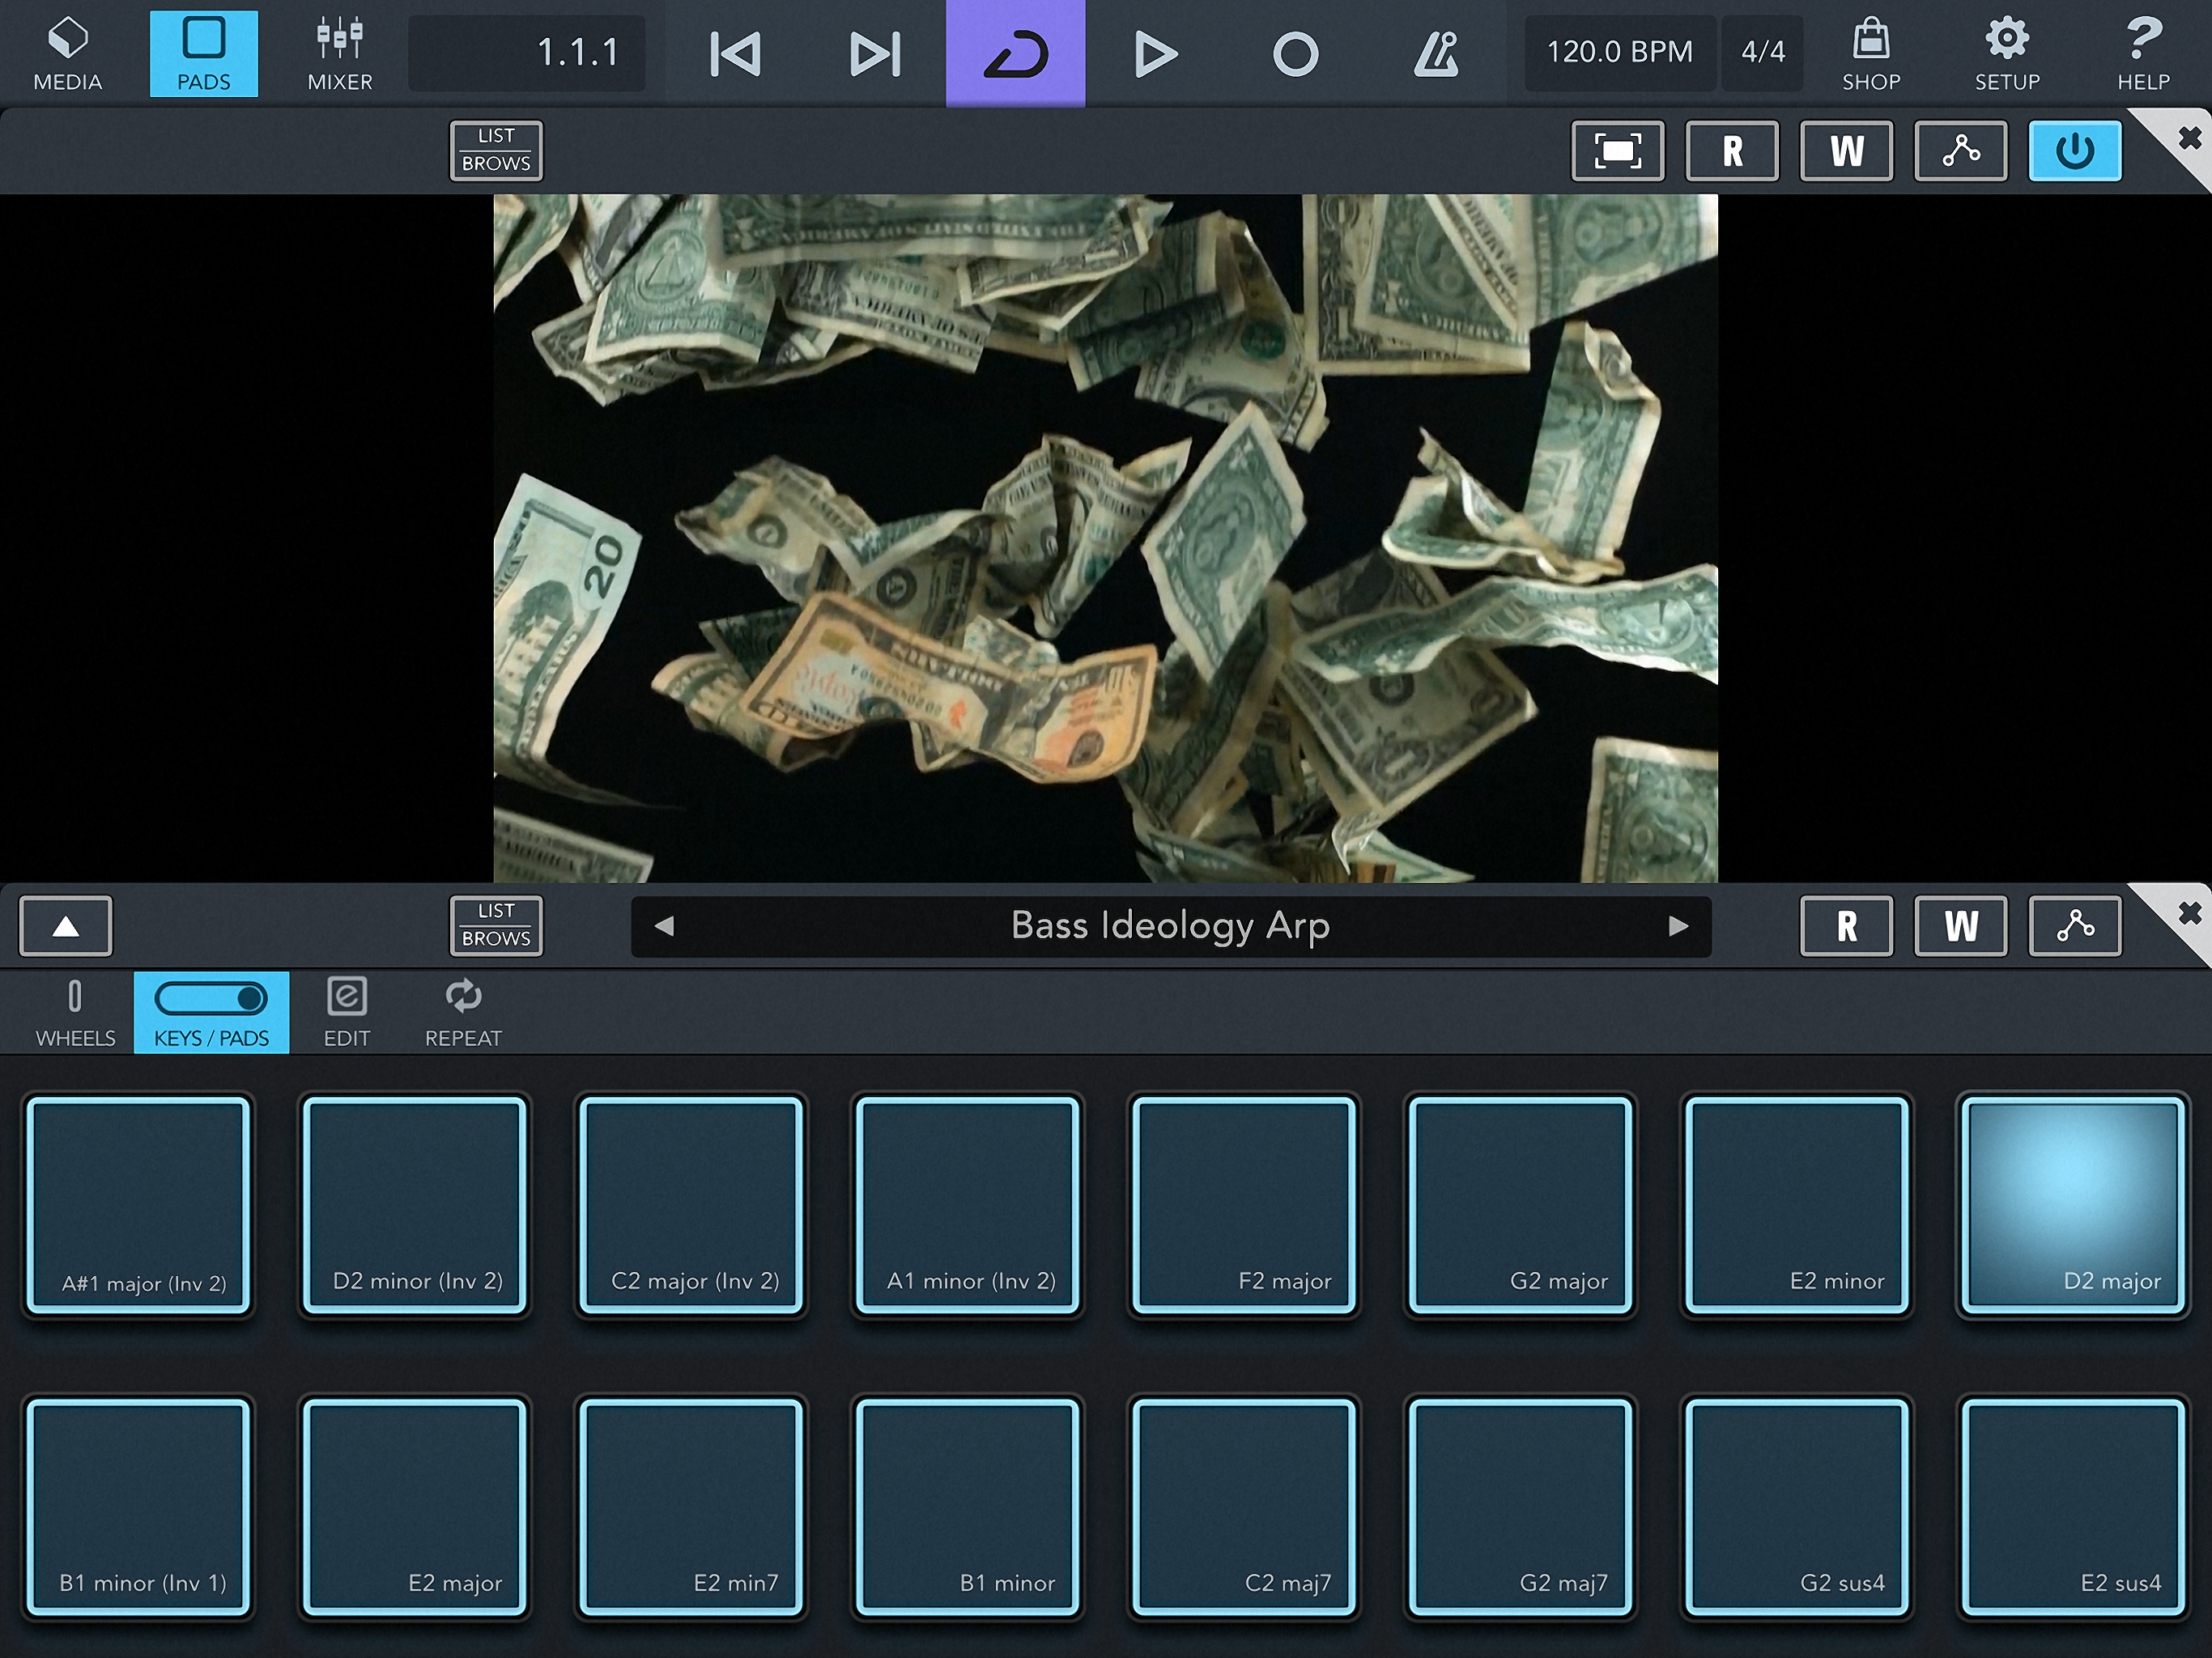Open the instrument List Brows button
This screenshot has width=2212, height=1658.
pos(496,926)
